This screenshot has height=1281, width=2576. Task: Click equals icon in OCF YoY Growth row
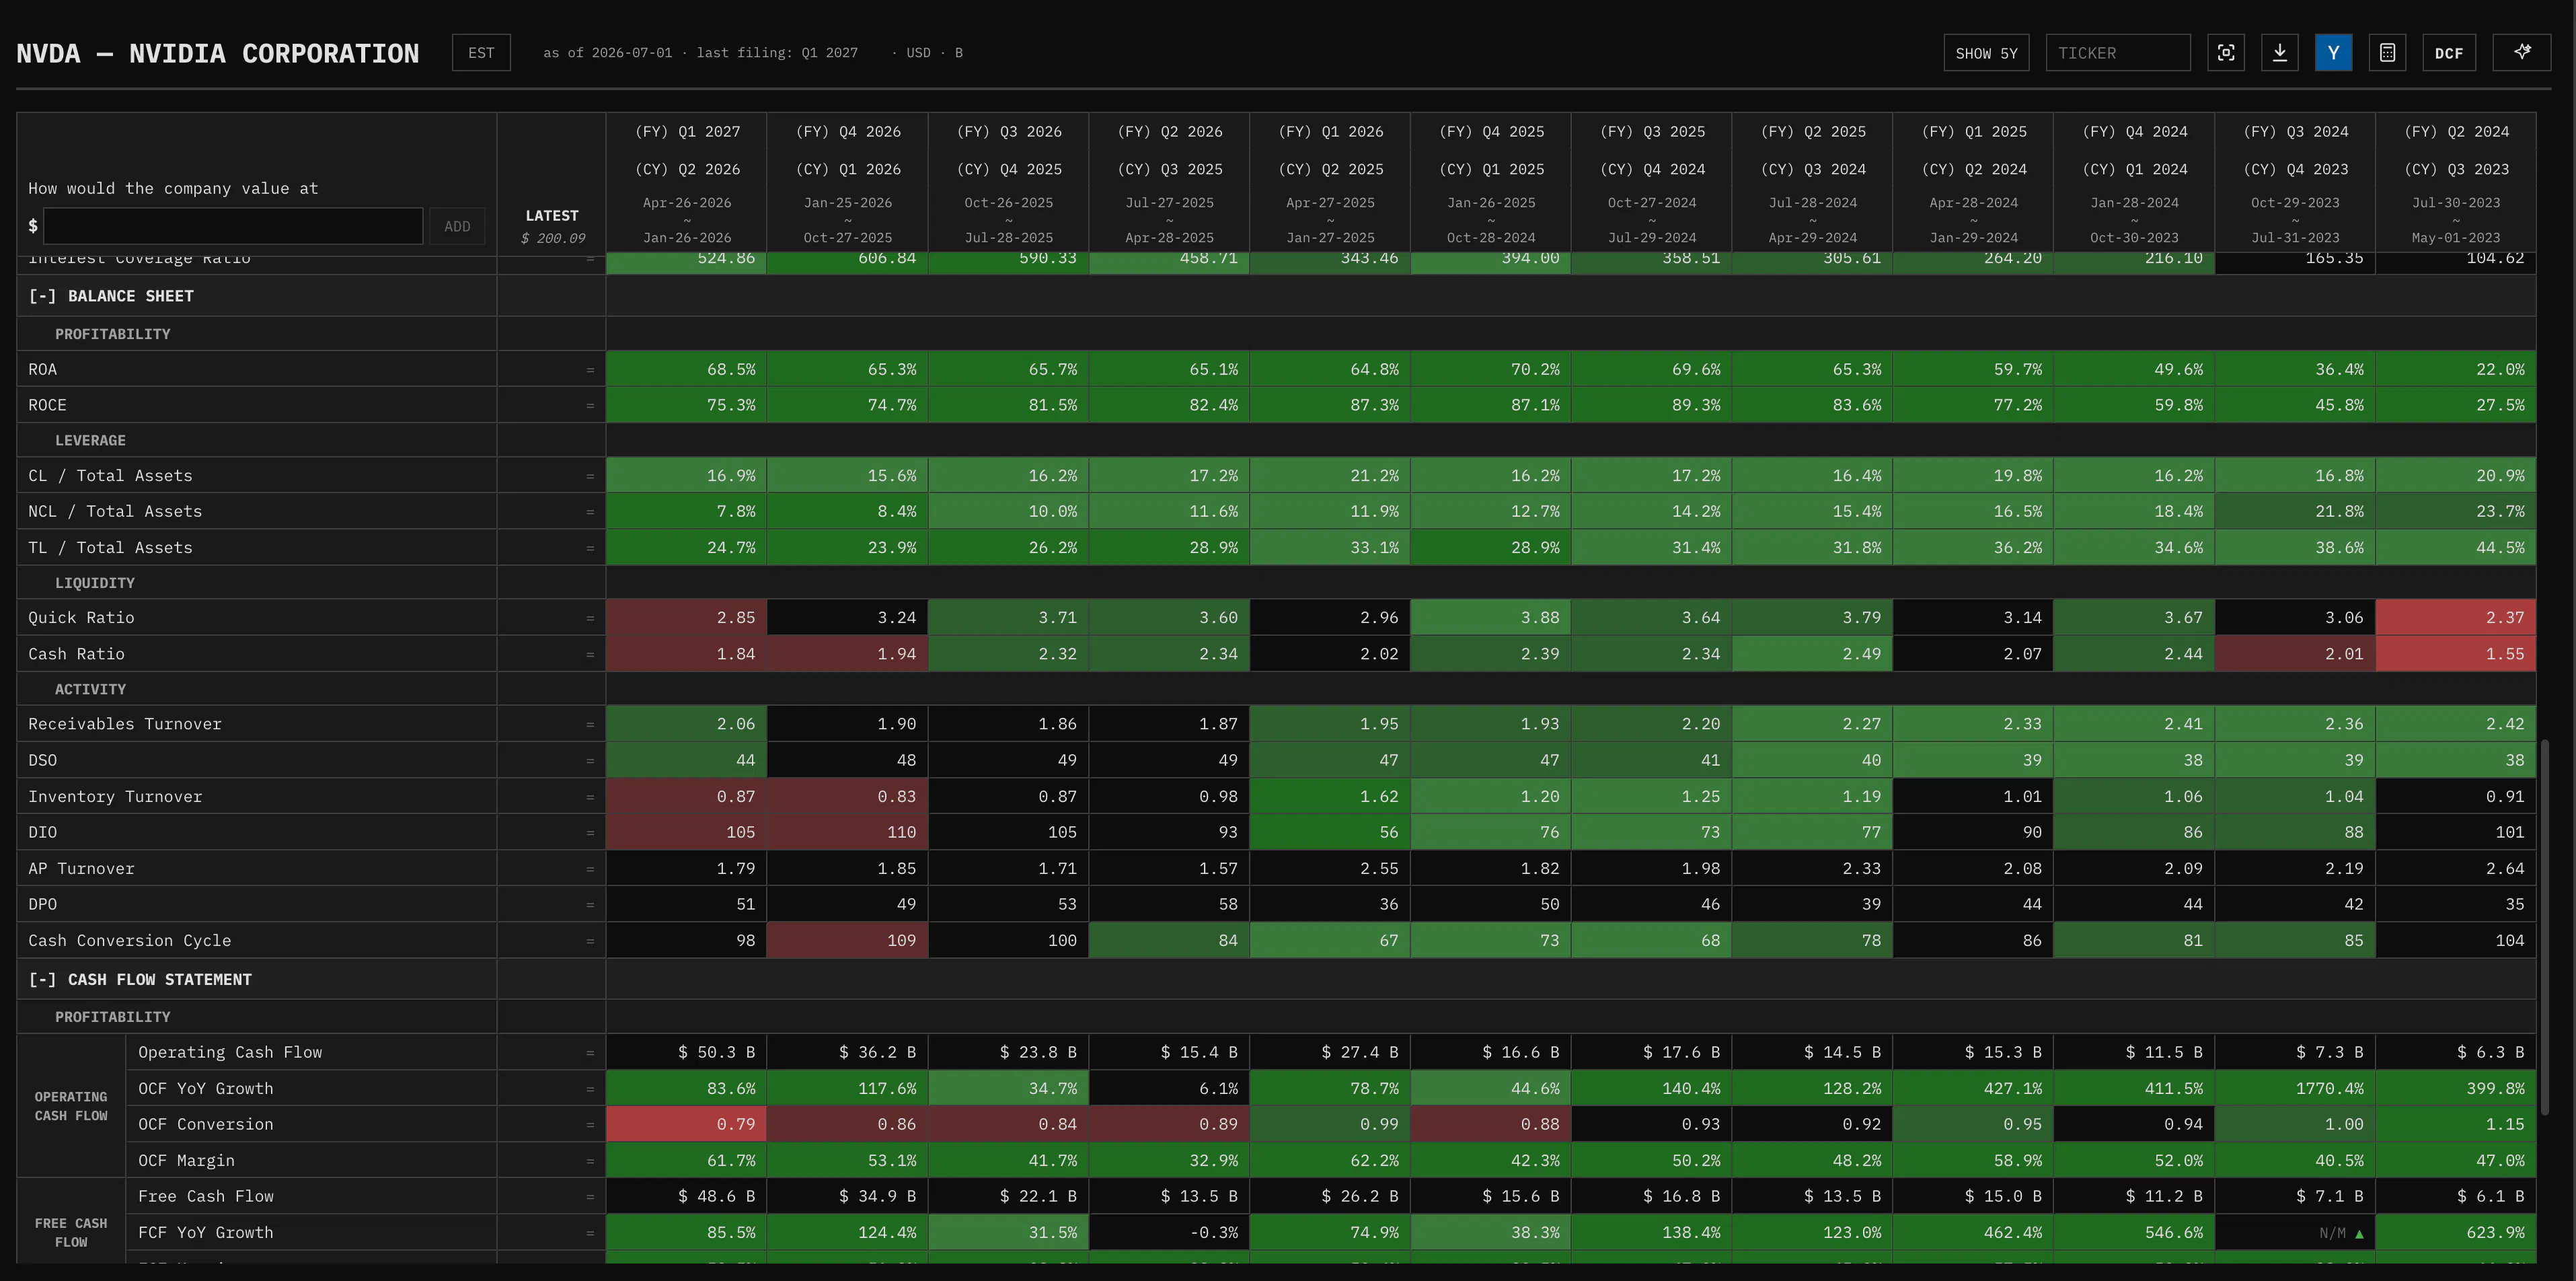coord(590,1089)
